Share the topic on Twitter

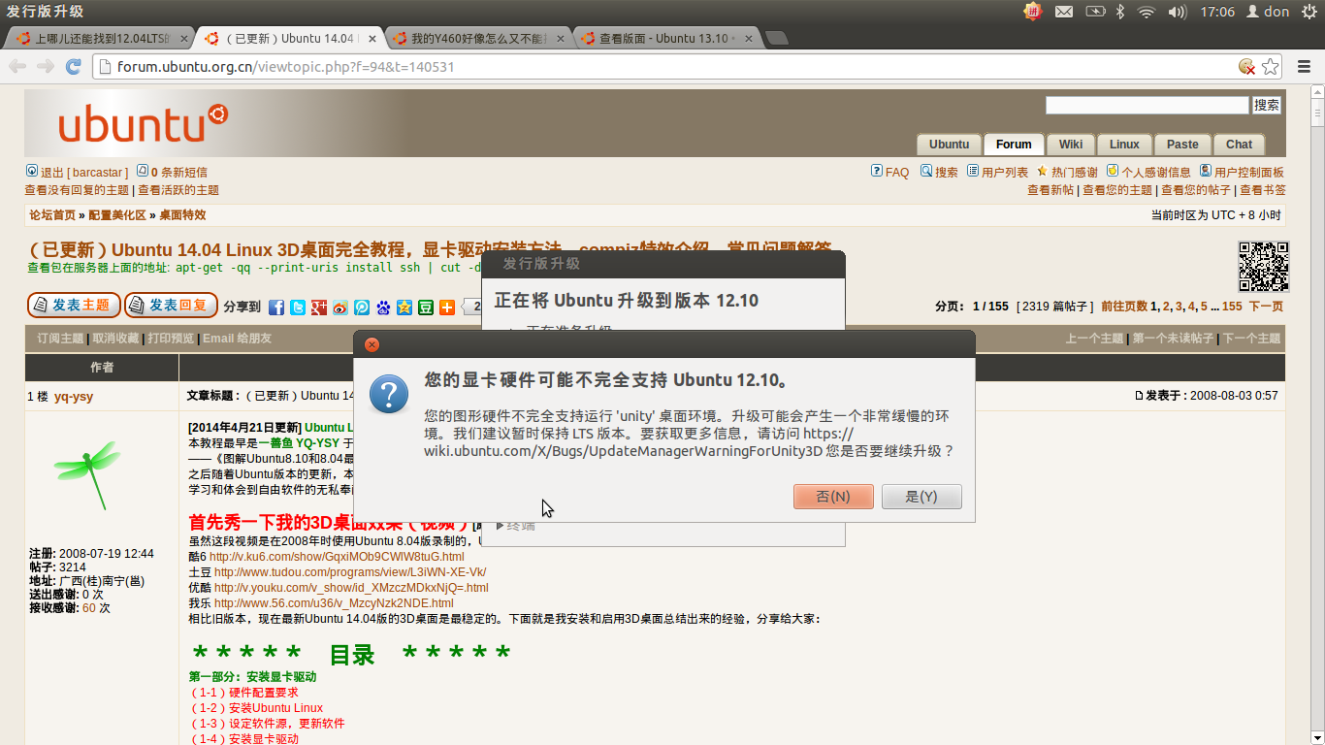click(298, 308)
